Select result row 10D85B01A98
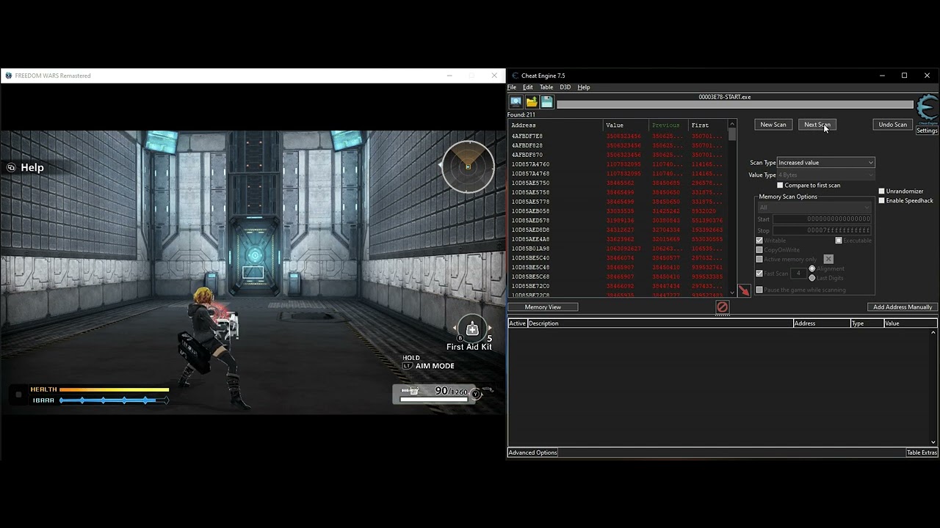 click(618, 249)
